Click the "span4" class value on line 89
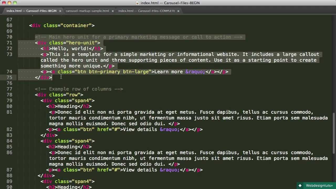The height and width of the screenshot is (189, 336). pyautogui.click(x=82, y=181)
